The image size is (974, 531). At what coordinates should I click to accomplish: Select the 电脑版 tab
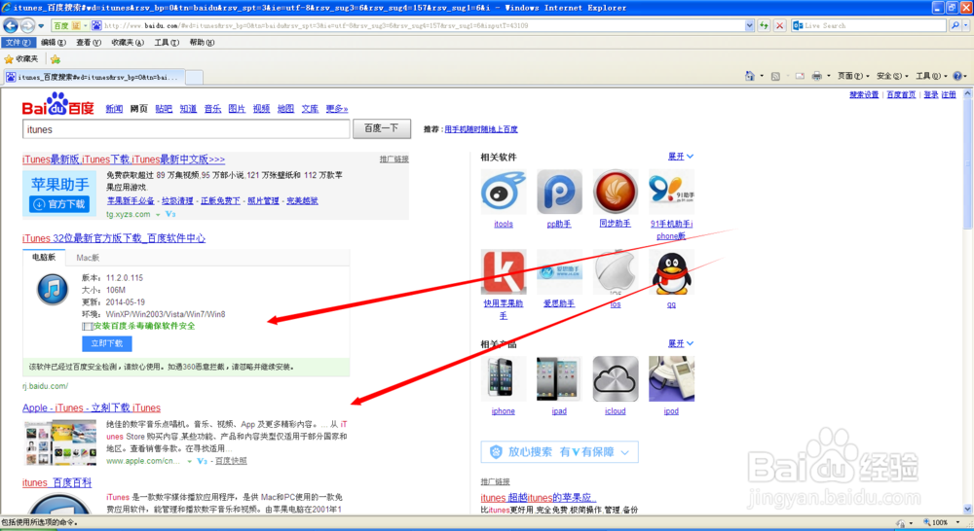(44, 257)
